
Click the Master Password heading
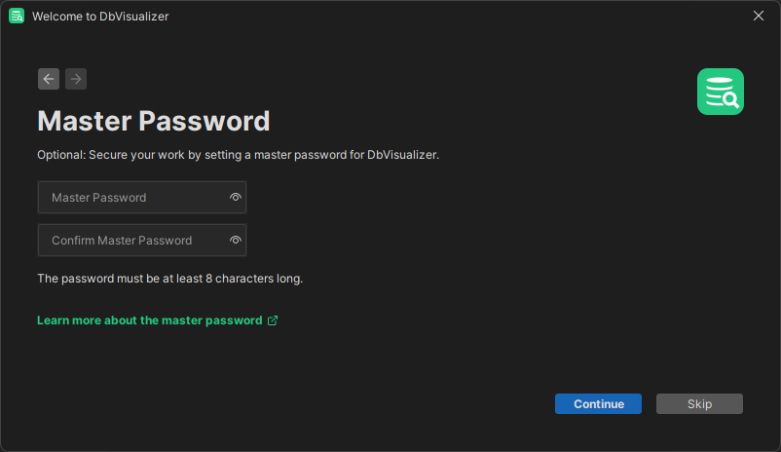click(153, 121)
